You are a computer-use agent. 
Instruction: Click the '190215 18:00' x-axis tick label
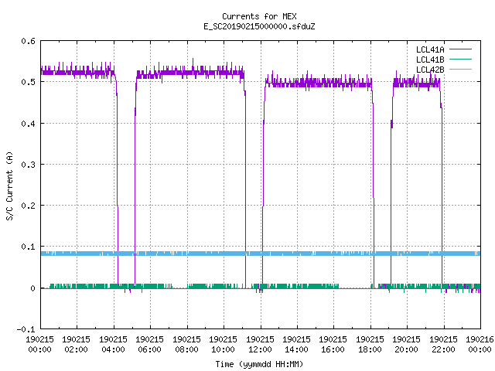[x=370, y=344]
